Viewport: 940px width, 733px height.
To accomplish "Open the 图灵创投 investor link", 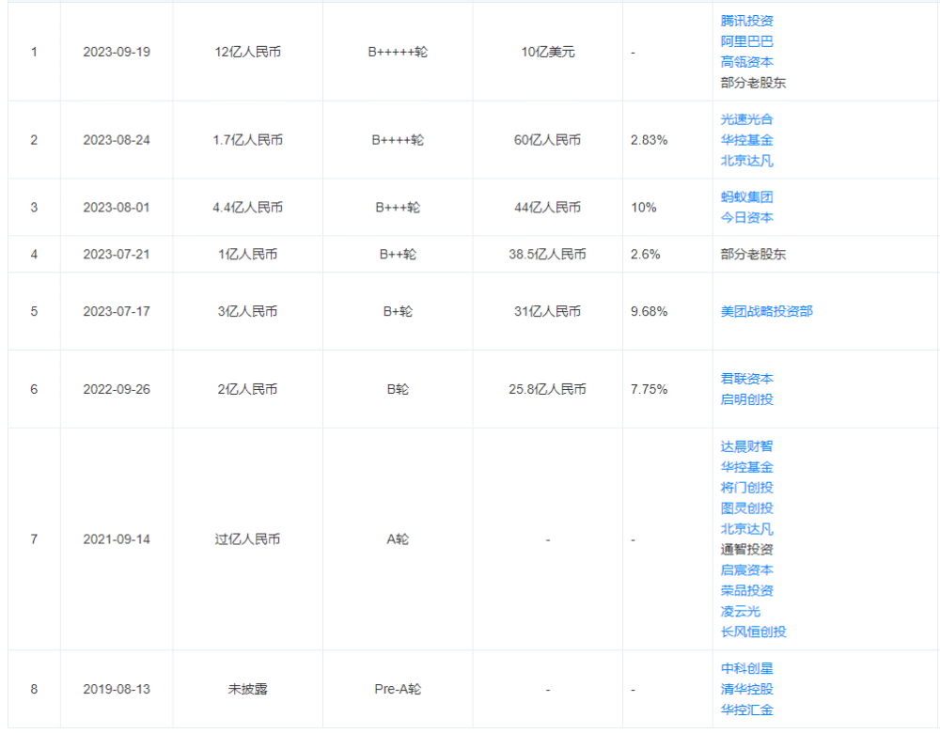I will click(746, 508).
